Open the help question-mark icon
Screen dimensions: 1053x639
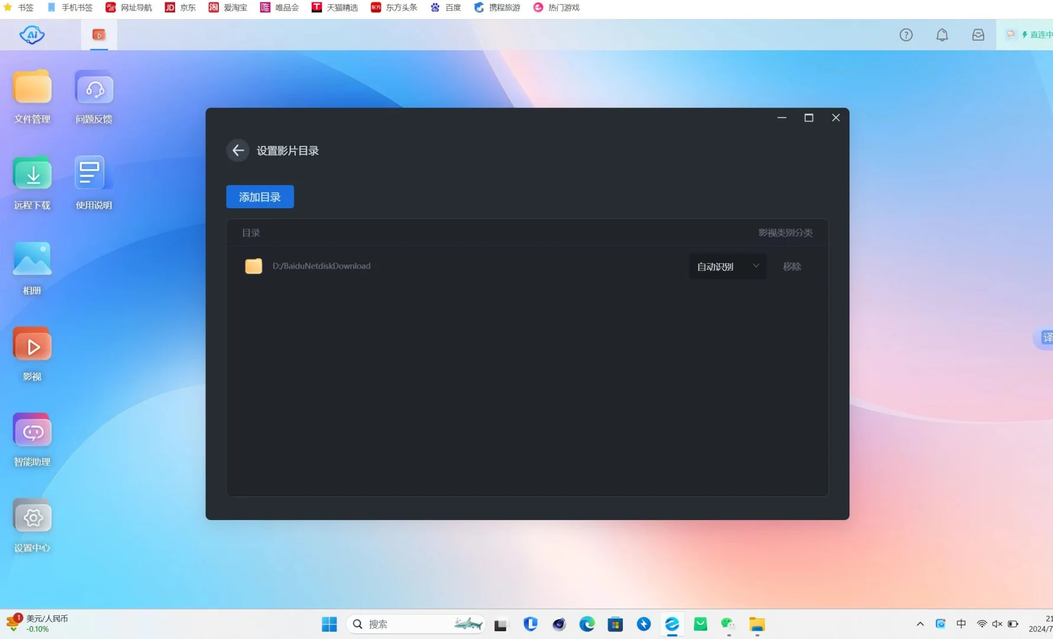pos(906,34)
